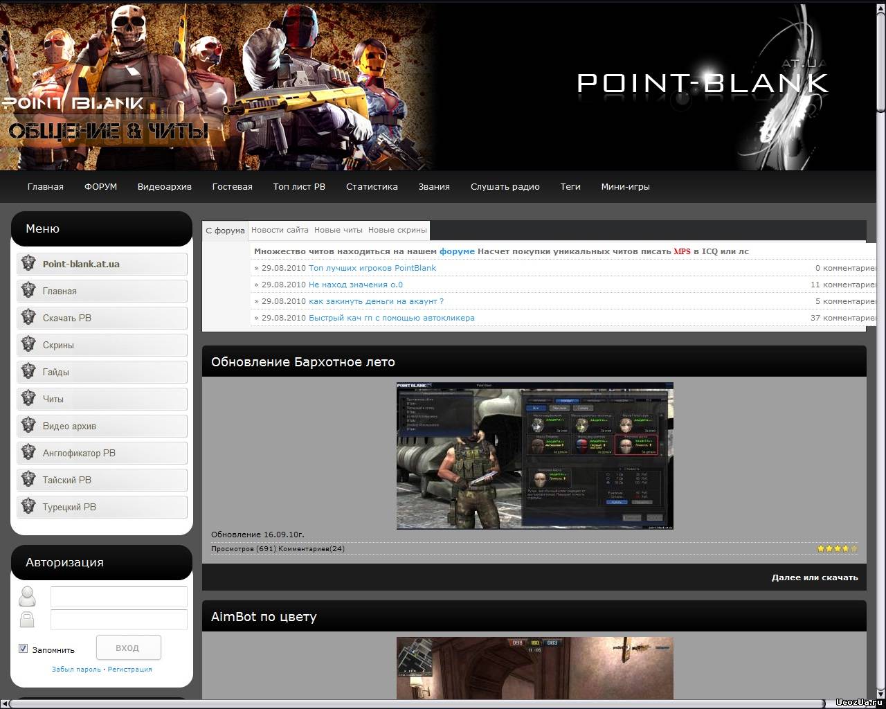Screen dimensions: 886x709
Task: Click the user avatar icon in Авторизация
Action: click(x=27, y=596)
